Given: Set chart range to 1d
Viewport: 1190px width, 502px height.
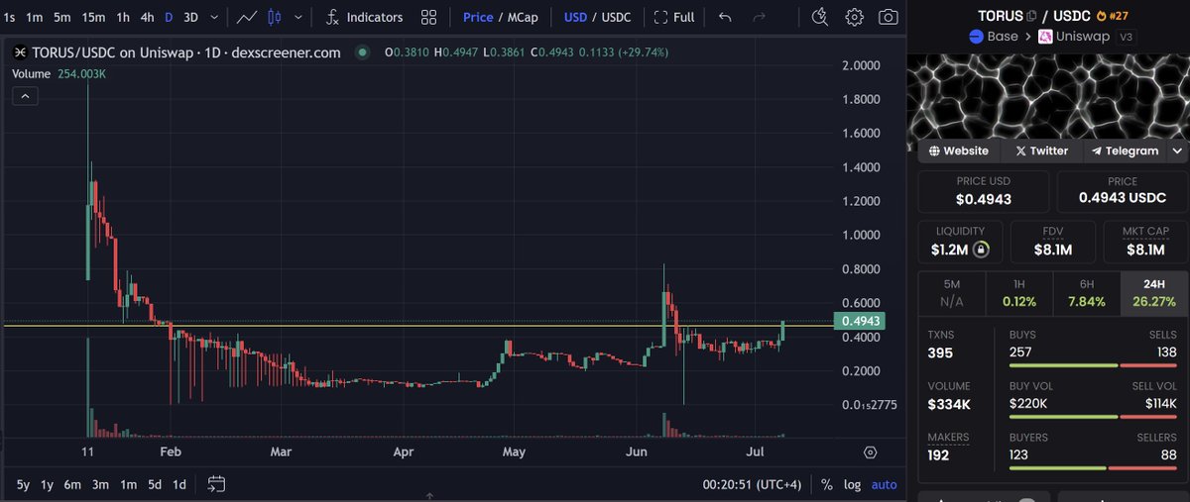Looking at the screenshot, I should 179,484.
